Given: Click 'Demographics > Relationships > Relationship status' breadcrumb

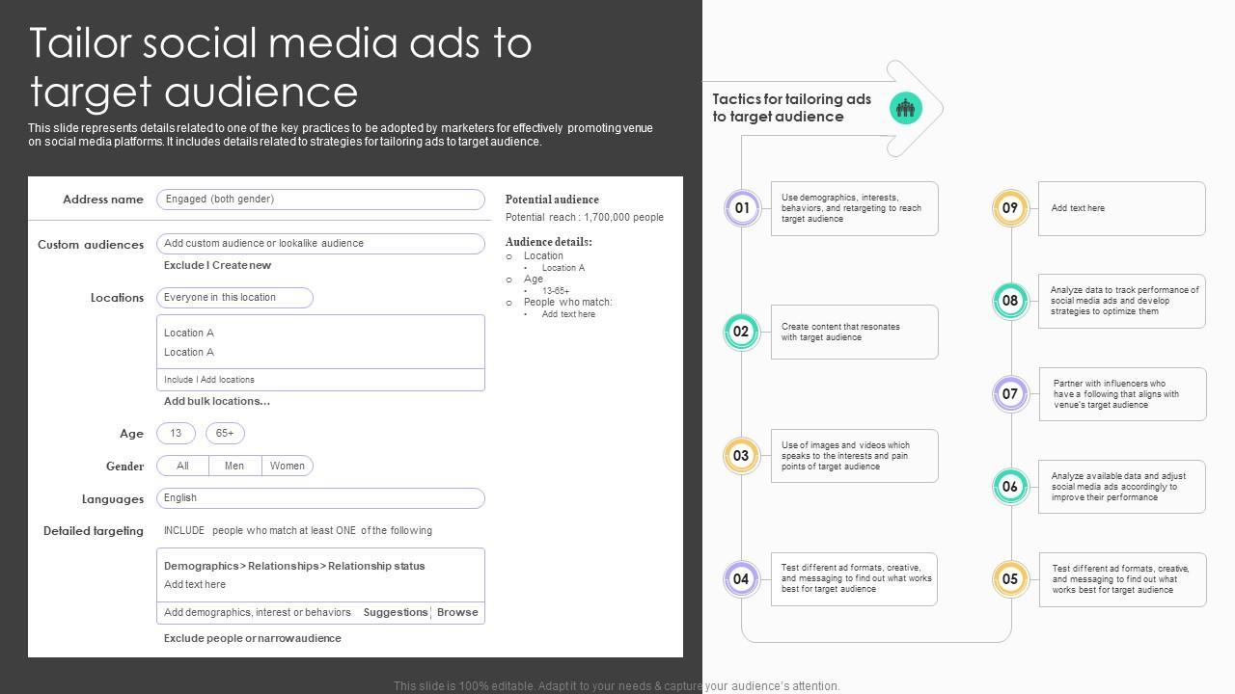Looking at the screenshot, I should (x=294, y=566).
